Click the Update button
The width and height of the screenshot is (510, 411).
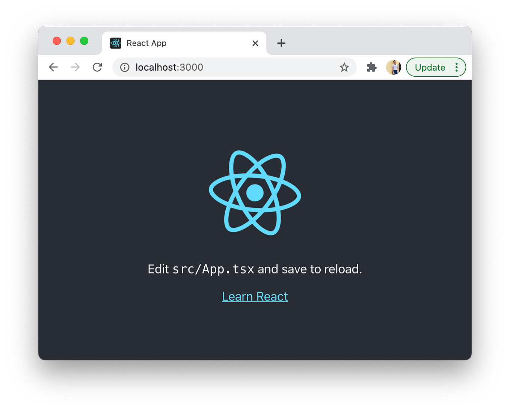(x=430, y=67)
